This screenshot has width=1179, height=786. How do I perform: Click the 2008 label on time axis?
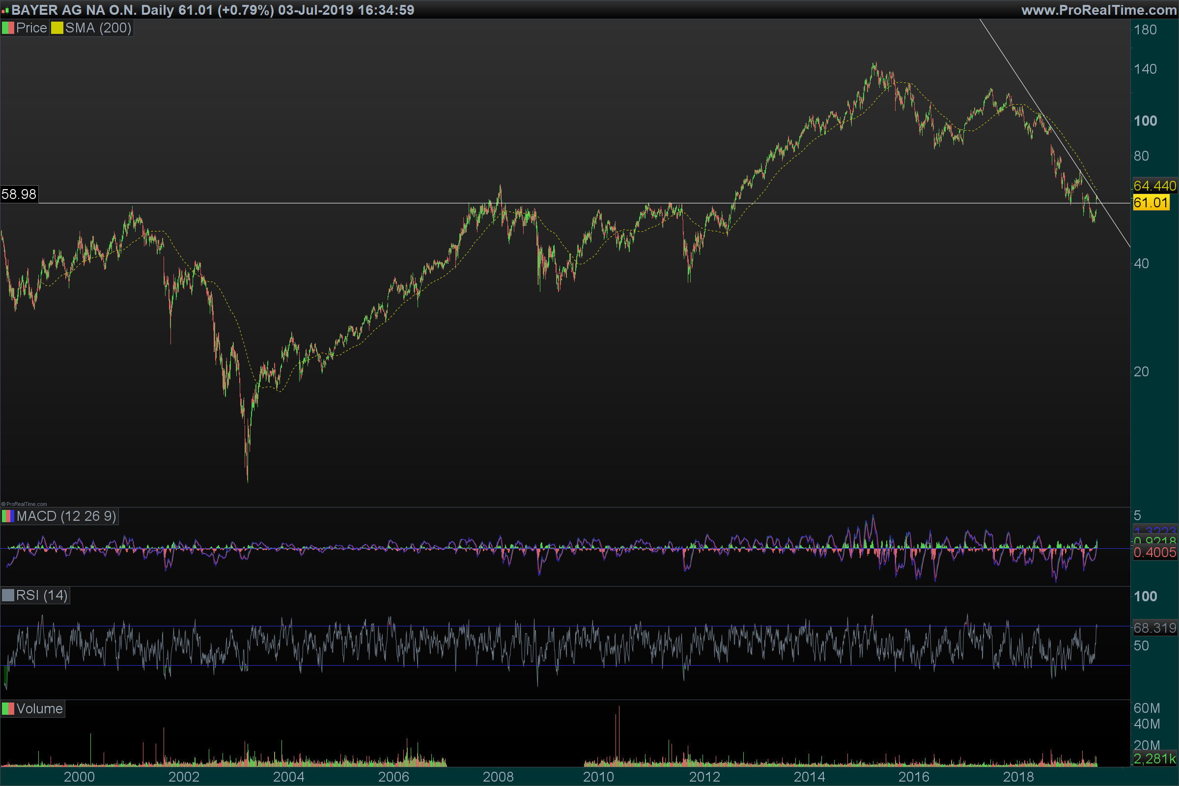coord(498,777)
